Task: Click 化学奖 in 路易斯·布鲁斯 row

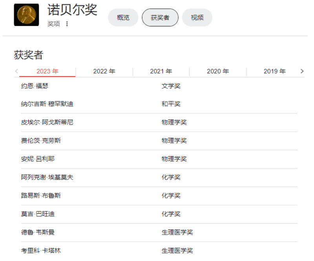Action: (x=171, y=196)
